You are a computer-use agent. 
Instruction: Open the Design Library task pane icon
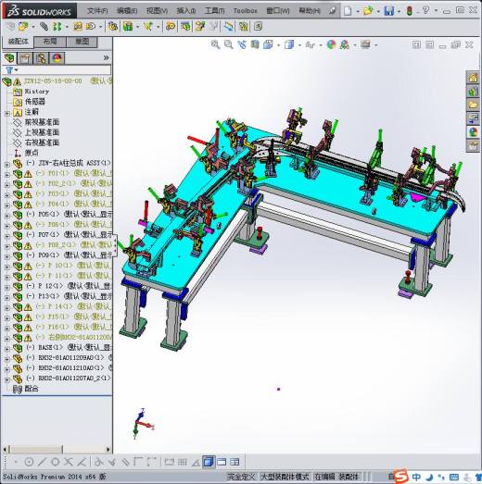pos(473,92)
